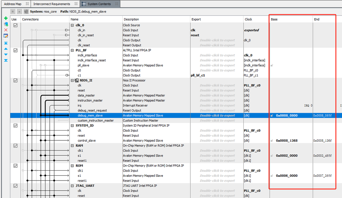Viewport: 342px width, 198px height.
Task: Uncheck the Use checkbox for SYSTEM_ID
Action: coord(15,125)
